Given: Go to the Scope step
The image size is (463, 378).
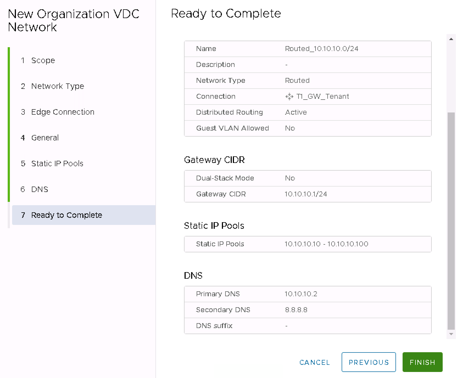Looking at the screenshot, I should 43,60.
